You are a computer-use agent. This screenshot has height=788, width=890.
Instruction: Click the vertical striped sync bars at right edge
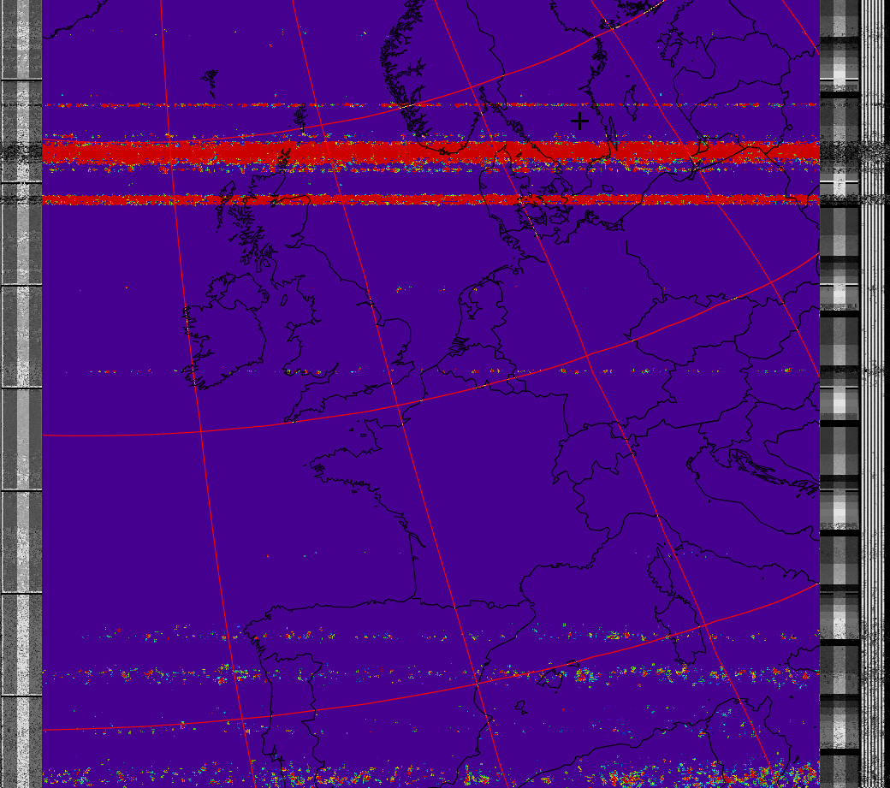coord(873,428)
